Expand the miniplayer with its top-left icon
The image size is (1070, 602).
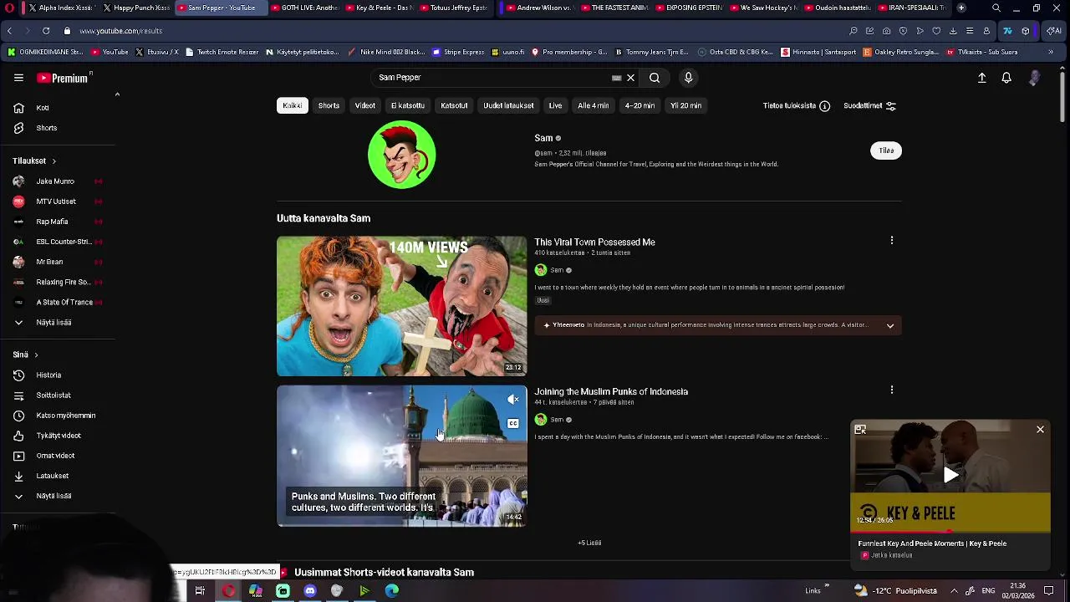860,430
